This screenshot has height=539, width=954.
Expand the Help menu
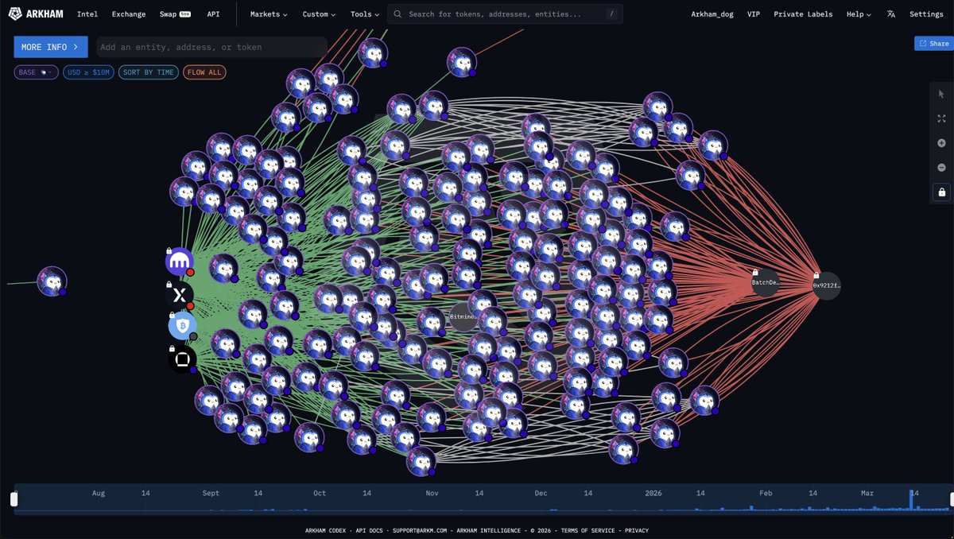click(859, 14)
